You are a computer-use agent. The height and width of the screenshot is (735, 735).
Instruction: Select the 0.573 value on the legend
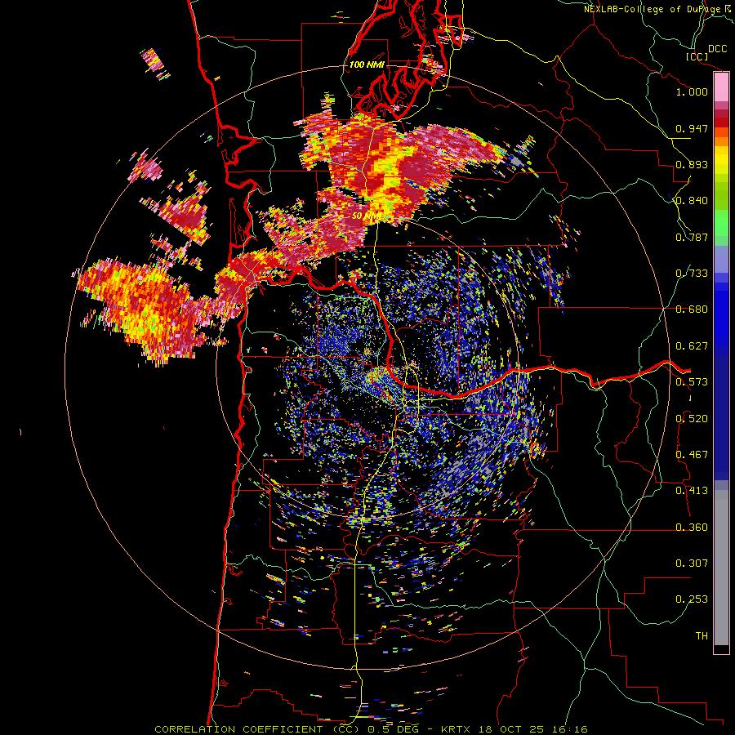[692, 382]
